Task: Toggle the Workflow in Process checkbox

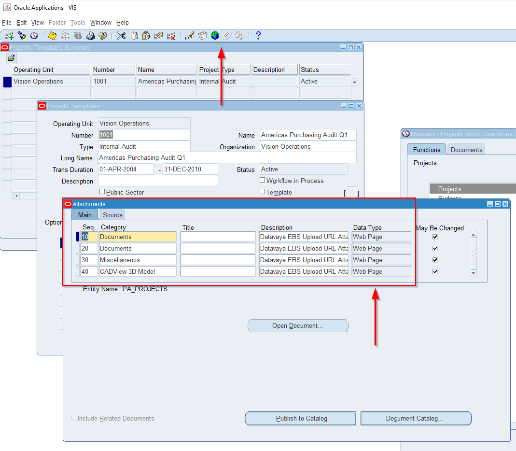Action: (262, 180)
